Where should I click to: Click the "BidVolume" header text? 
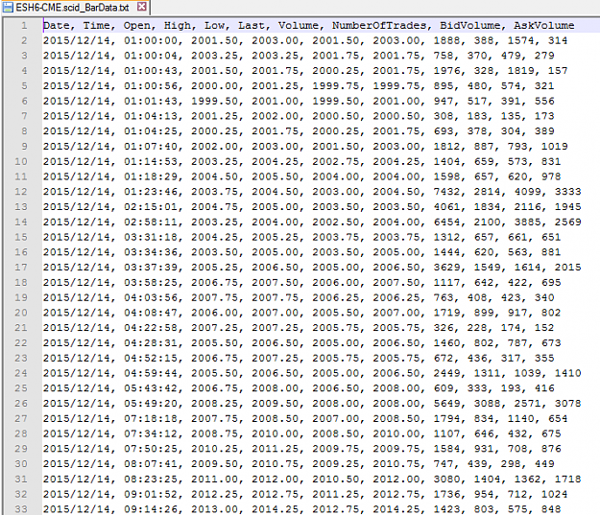pos(472,26)
